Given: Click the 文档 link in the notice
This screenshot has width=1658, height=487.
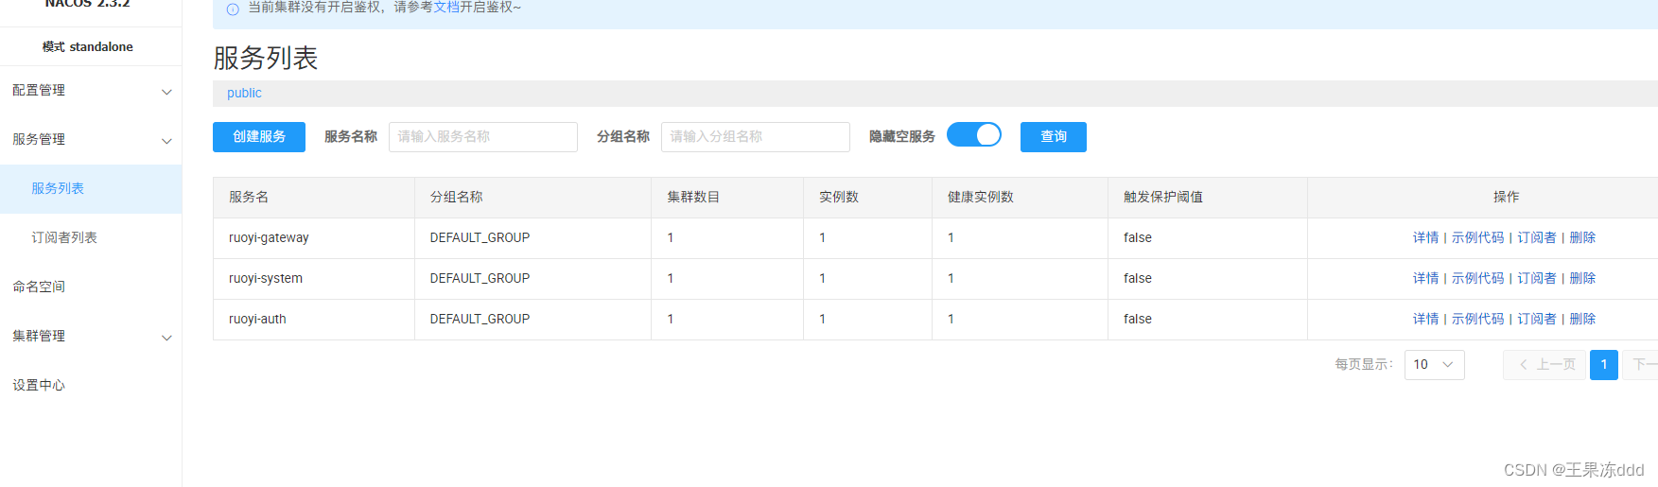Looking at the screenshot, I should [446, 8].
